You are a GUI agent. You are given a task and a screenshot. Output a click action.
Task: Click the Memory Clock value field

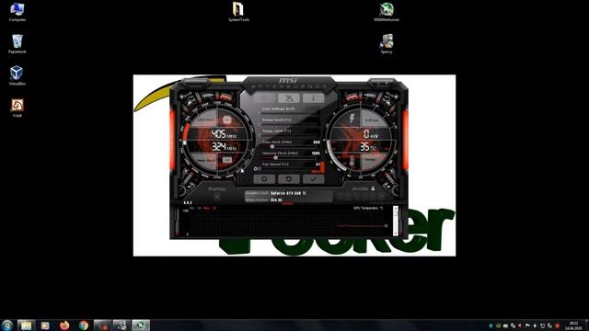tap(316, 154)
